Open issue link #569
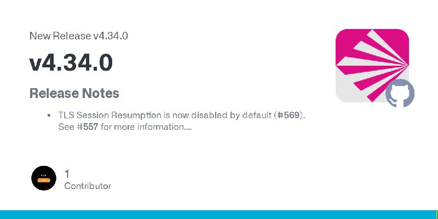This screenshot has width=438, height=219. (289, 115)
